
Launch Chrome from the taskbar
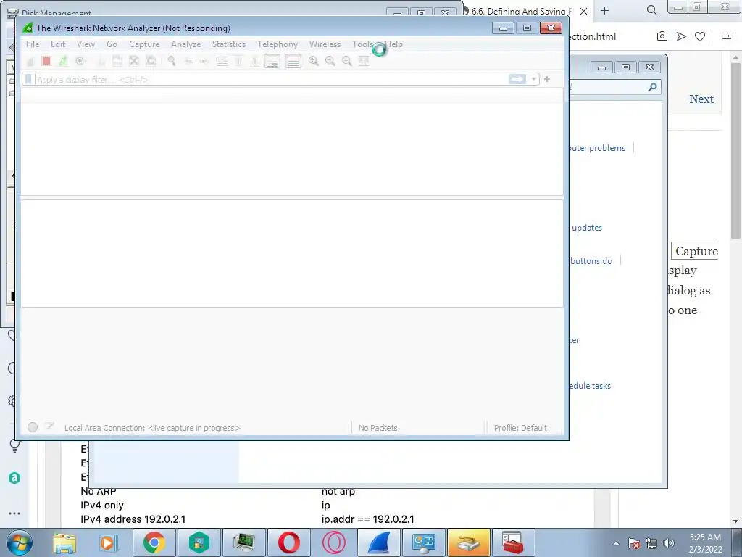(x=154, y=542)
